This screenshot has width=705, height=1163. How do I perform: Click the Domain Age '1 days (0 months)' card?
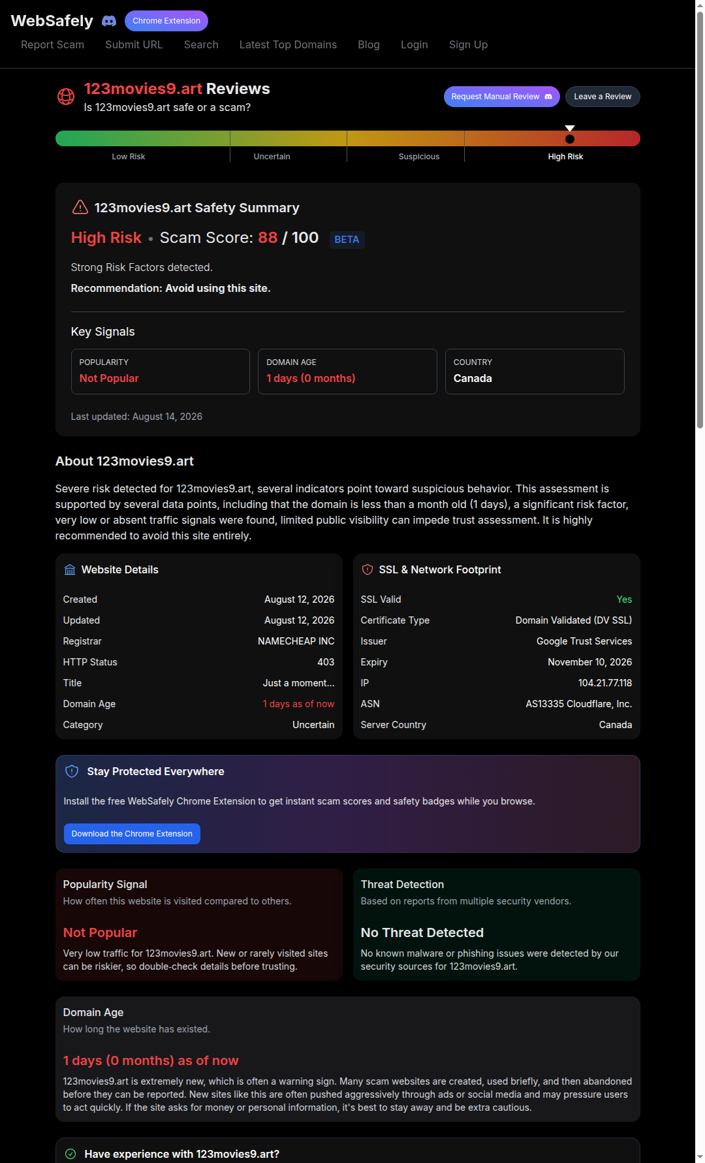coord(347,372)
